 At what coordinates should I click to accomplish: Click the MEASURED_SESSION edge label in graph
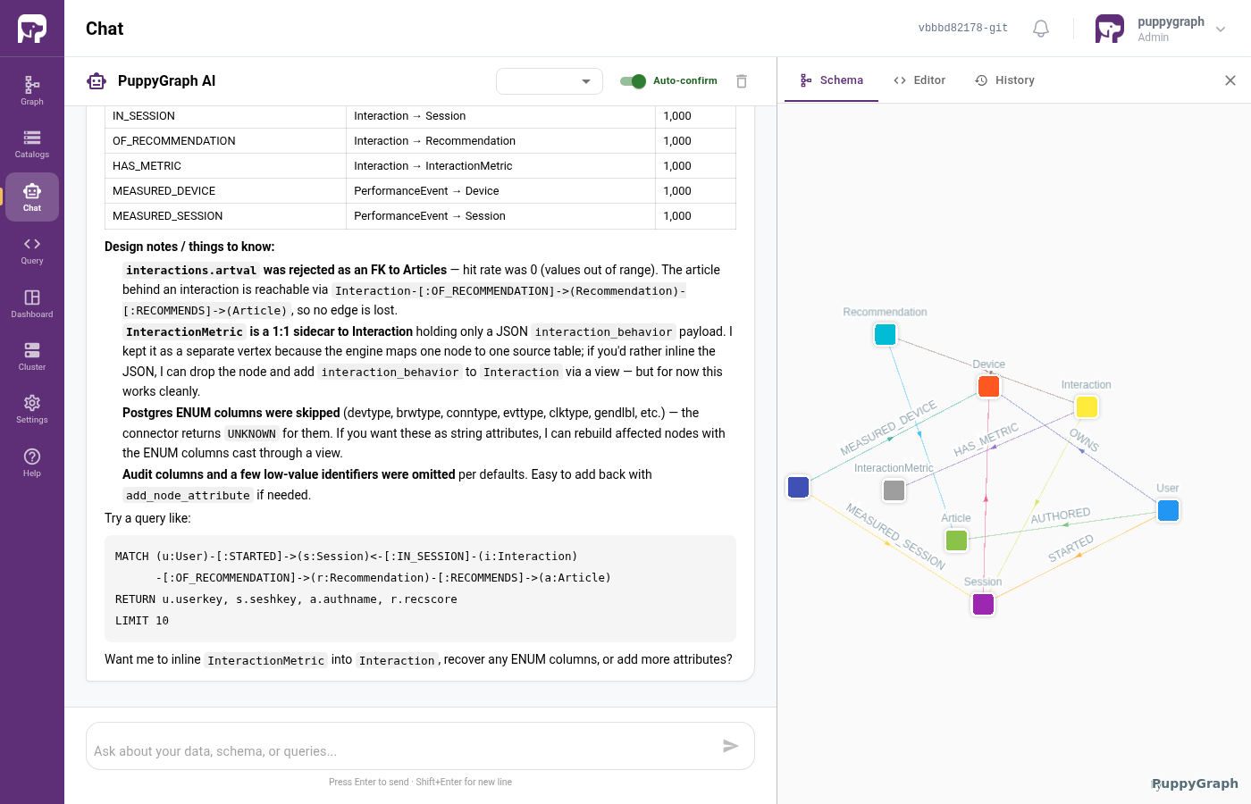895,537
